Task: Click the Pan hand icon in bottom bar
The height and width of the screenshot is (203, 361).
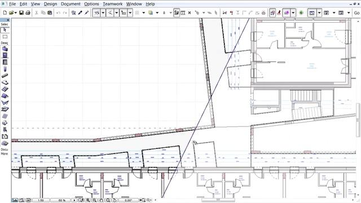Action: click(102, 200)
